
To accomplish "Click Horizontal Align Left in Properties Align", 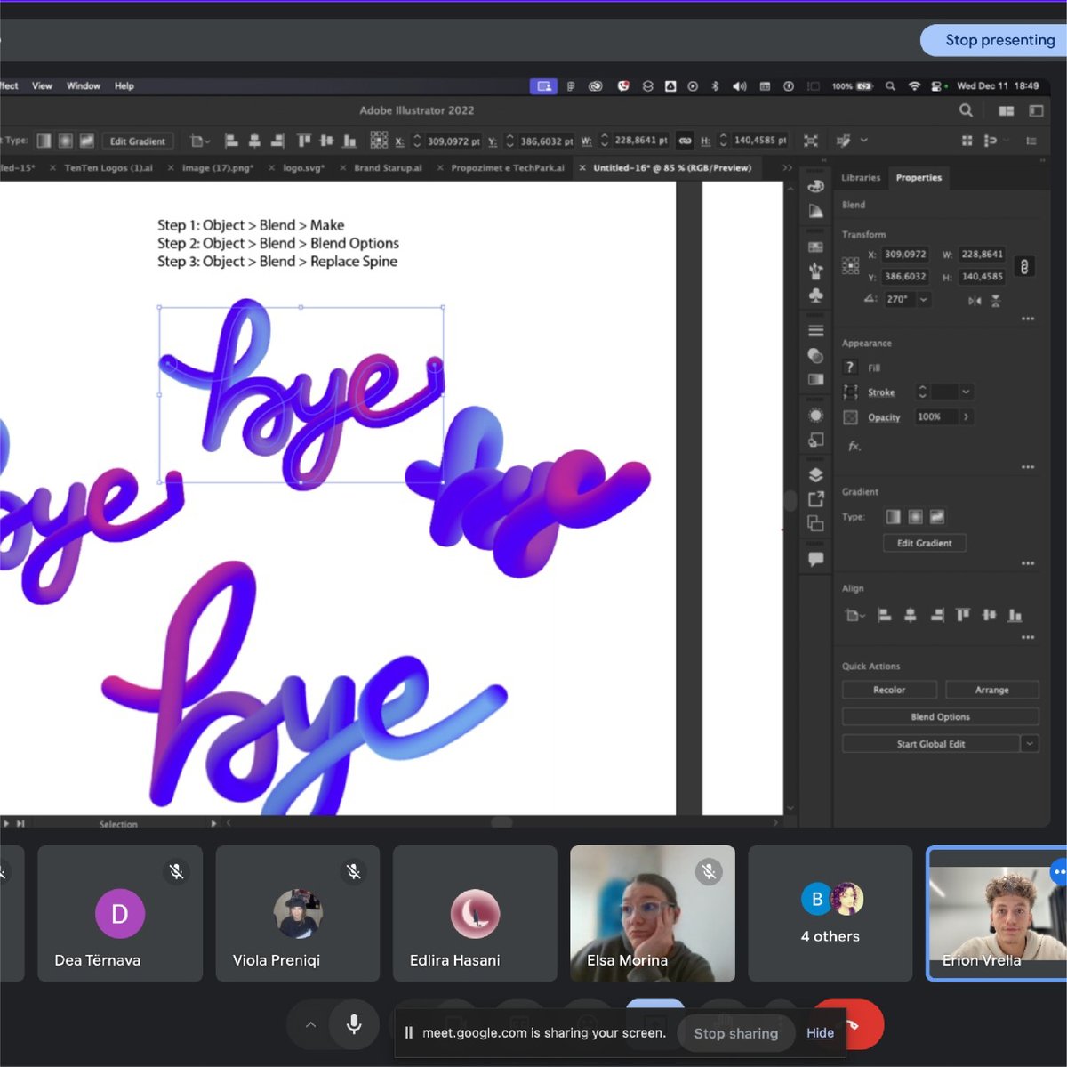I will point(884,615).
